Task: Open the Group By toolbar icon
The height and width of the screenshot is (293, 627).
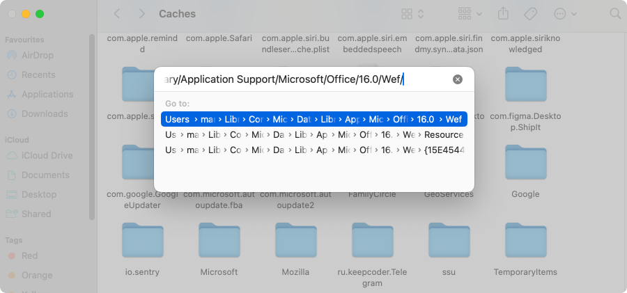Action: pos(464,14)
